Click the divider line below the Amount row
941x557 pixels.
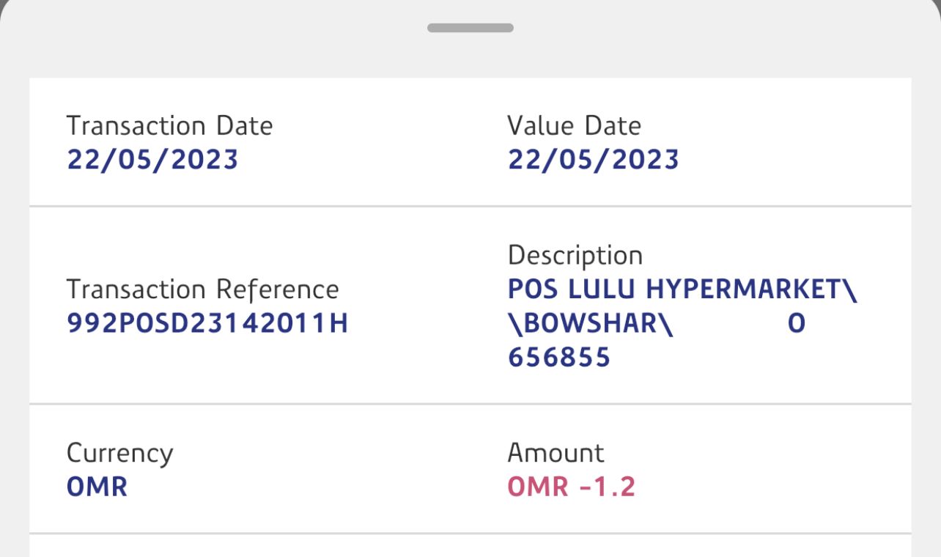(x=471, y=533)
